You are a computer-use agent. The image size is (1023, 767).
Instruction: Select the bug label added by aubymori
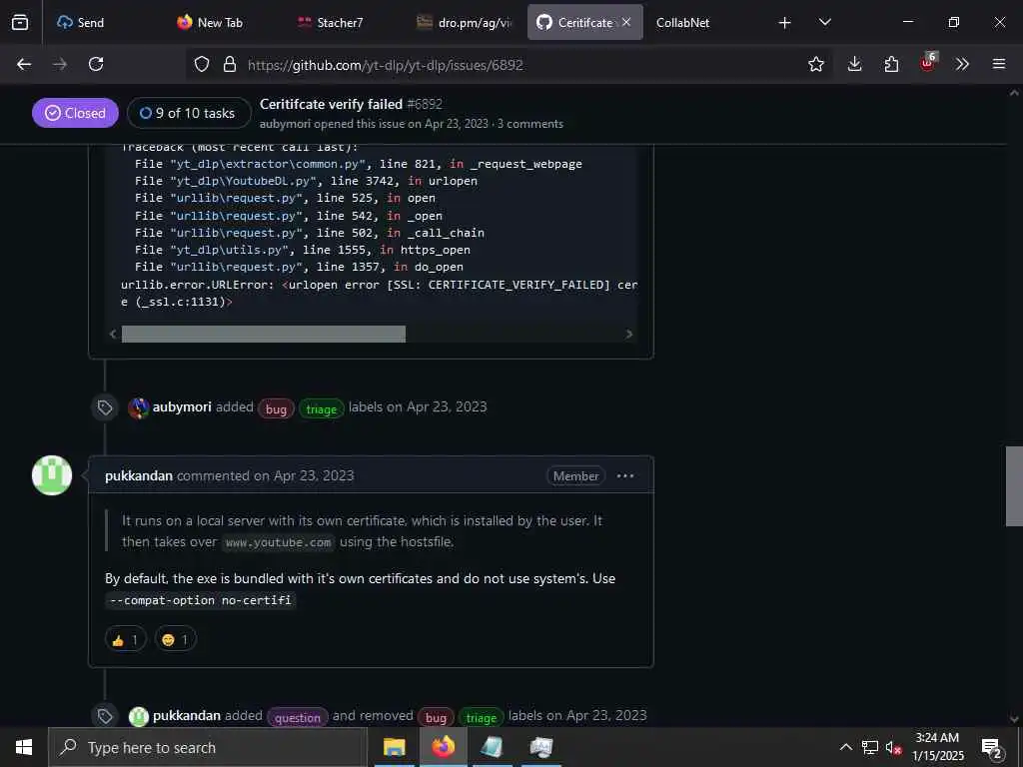tap(276, 408)
